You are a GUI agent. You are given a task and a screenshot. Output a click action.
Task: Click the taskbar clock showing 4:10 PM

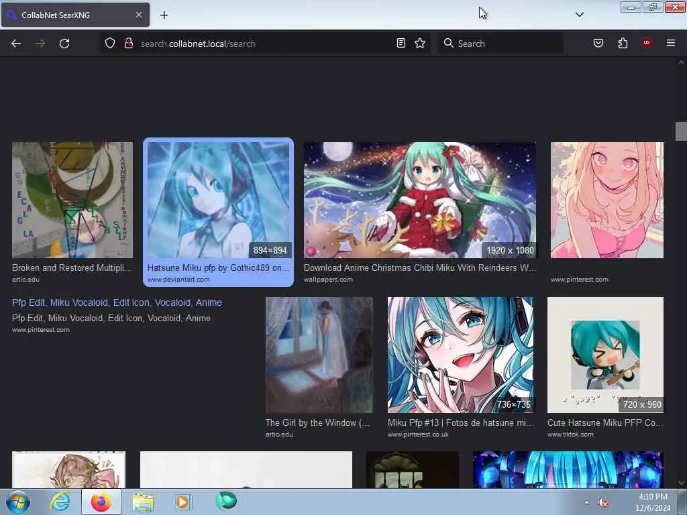(653, 502)
